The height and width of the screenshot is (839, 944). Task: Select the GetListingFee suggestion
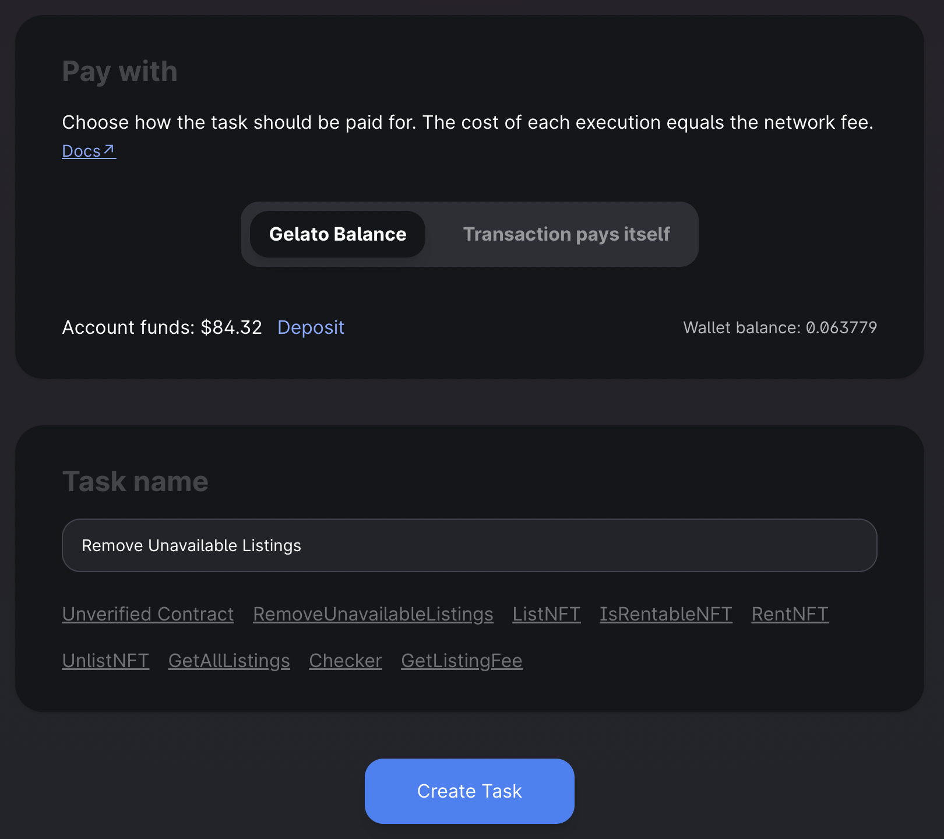pos(462,661)
